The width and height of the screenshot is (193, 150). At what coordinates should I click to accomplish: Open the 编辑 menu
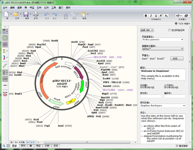click(x=12, y=8)
